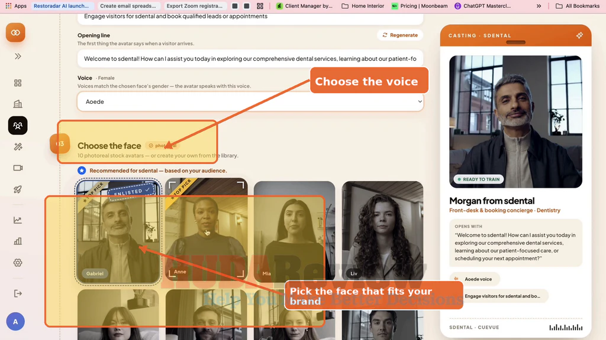Screen dimensions: 606x340
Task: Click into the Opening line text field
Action: (250, 58)
